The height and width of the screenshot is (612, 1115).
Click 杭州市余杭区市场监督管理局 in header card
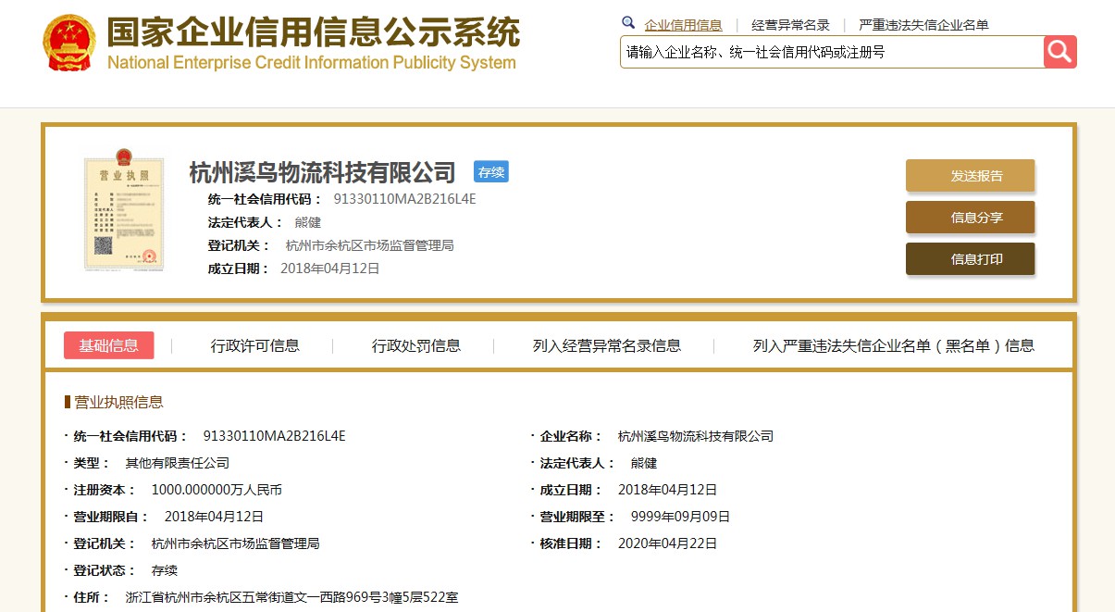coord(370,245)
